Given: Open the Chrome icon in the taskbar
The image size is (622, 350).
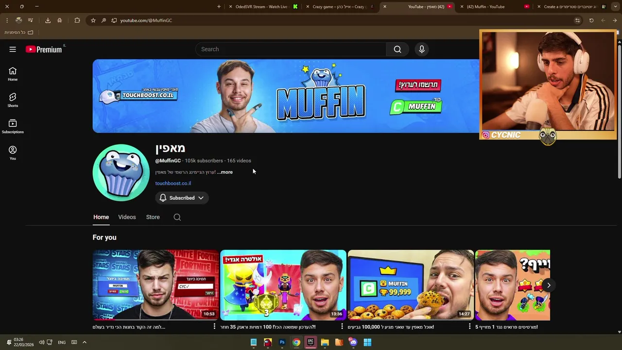Looking at the screenshot, I should [x=296, y=342].
